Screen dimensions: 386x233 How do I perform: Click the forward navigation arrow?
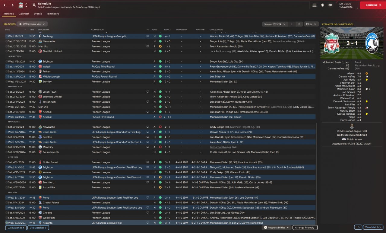click(x=13, y=5)
